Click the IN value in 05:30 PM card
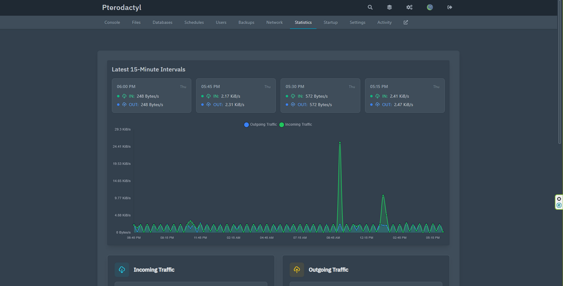The height and width of the screenshot is (286, 563). (317, 96)
